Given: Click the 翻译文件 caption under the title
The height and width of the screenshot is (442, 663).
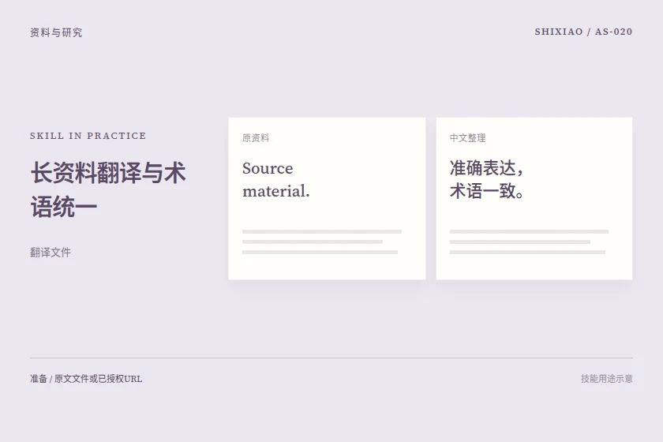Looking at the screenshot, I should (x=51, y=253).
